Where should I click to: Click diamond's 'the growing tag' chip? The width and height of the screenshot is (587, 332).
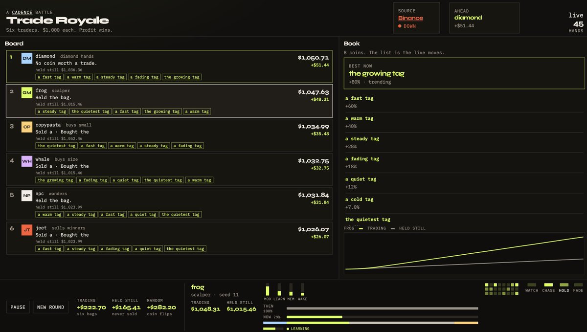point(181,77)
